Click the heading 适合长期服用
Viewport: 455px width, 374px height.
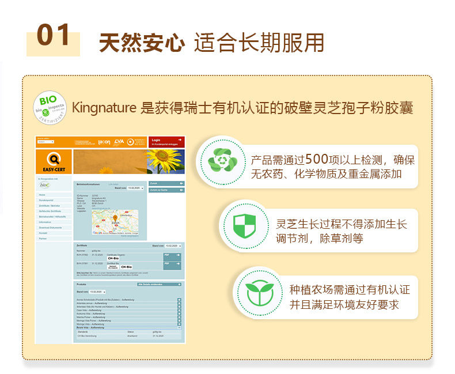click(x=259, y=43)
